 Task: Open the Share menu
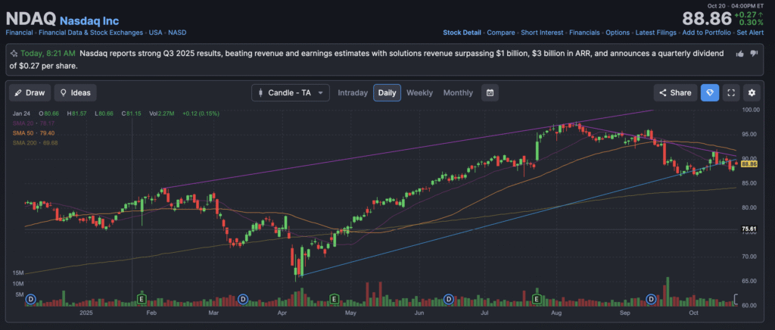click(675, 93)
